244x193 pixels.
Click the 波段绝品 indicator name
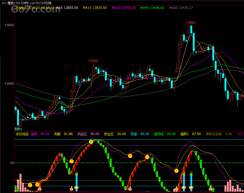point(22,134)
